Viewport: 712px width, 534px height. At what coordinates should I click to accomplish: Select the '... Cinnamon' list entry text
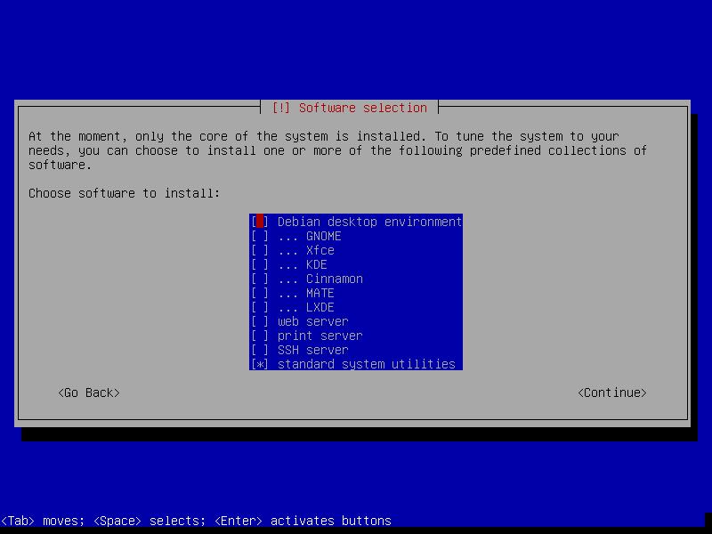click(x=320, y=279)
